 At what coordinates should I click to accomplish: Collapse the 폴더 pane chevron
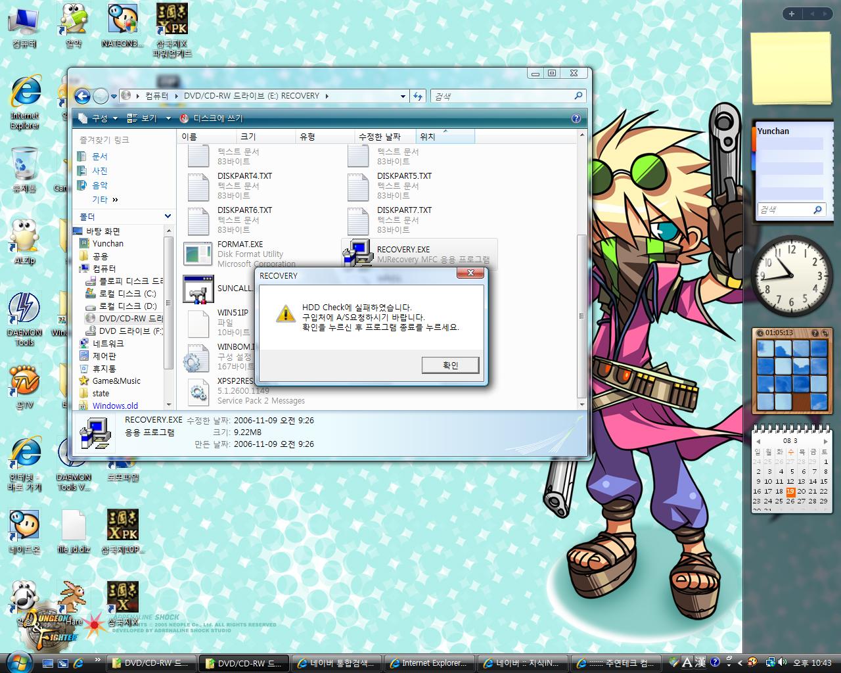168,216
